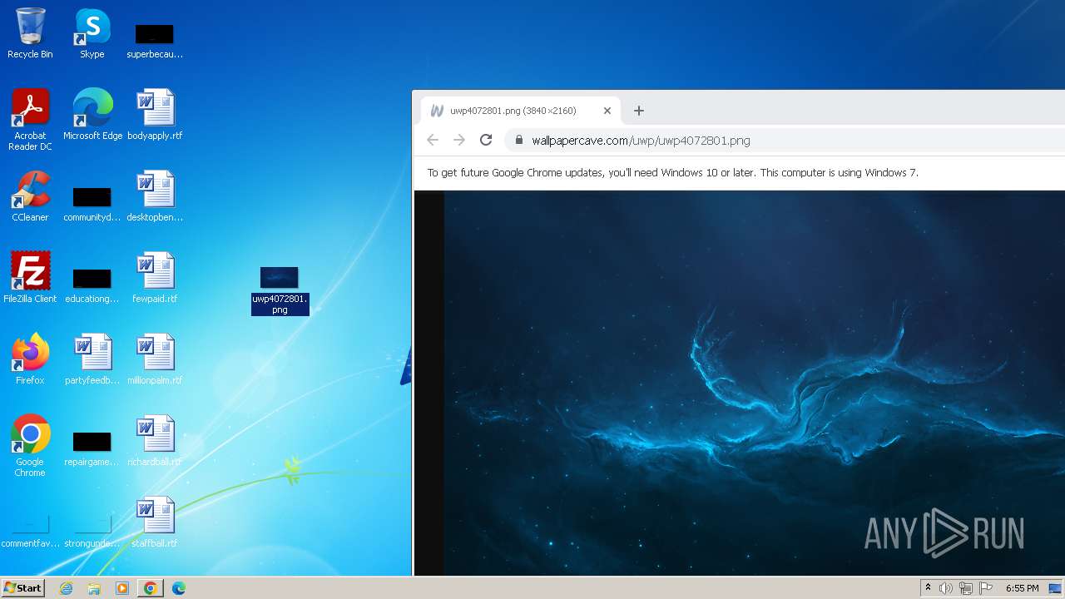Launch Google Chrome desktop shortcut
1065x599 pixels.
pos(30,446)
